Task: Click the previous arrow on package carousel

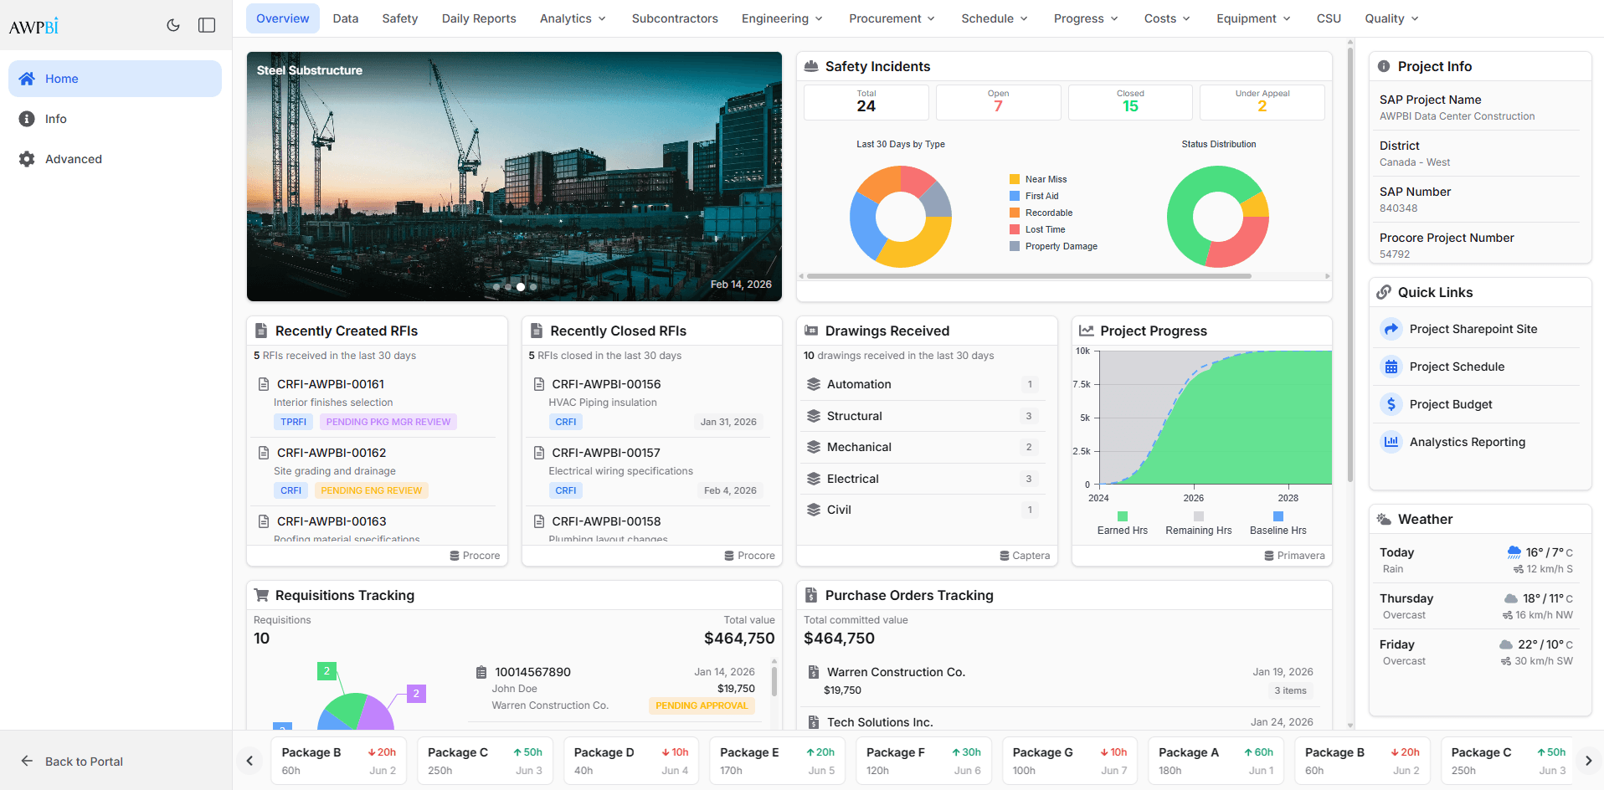Action: (x=249, y=761)
